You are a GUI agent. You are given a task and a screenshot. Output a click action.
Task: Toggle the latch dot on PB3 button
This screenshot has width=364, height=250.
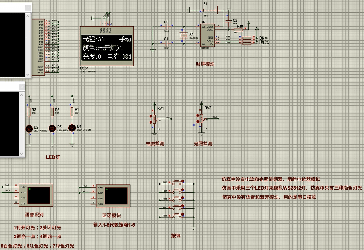tap(183, 181)
